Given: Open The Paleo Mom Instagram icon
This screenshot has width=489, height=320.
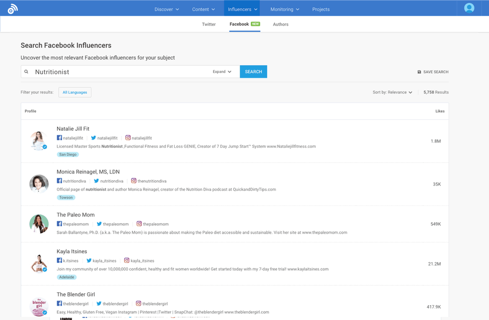Looking at the screenshot, I should [x=139, y=223].
